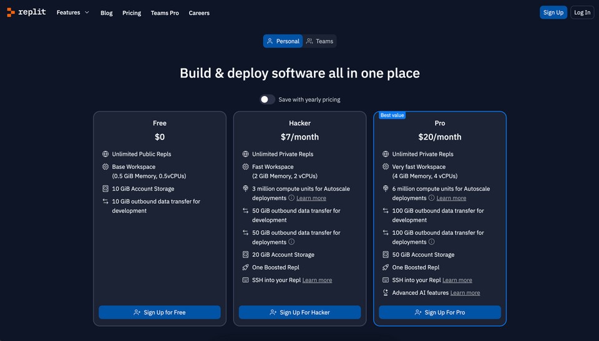The height and width of the screenshot is (341, 599).
Task: Click the $7/month price text
Action: 300,137
